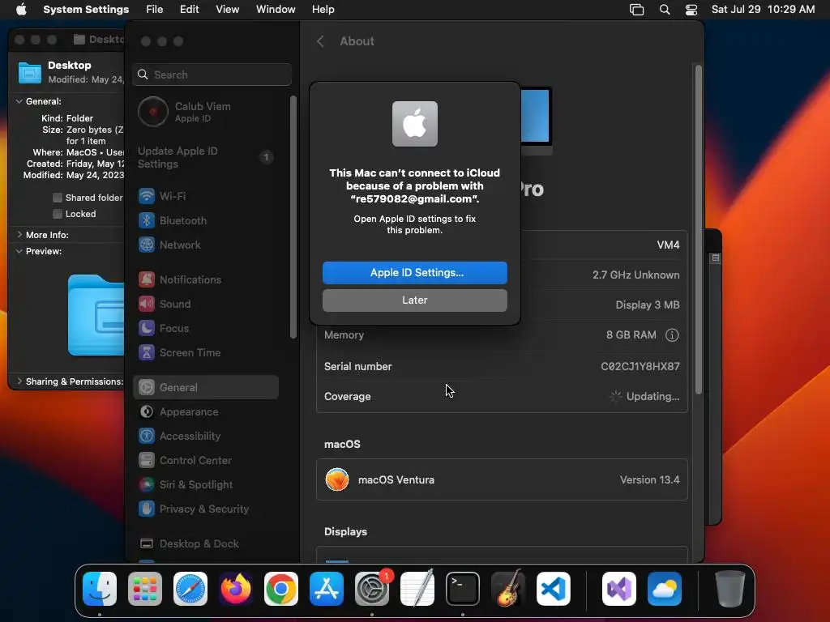Open Calub Viem Apple ID account
830x622 pixels.
coord(206,112)
